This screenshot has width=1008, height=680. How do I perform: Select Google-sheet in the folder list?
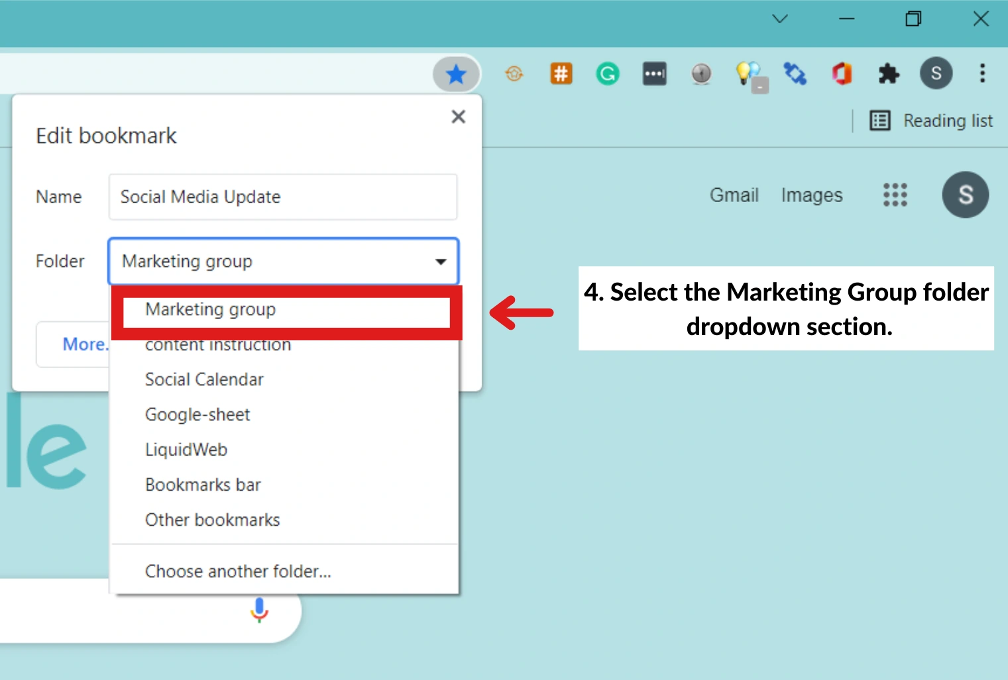(197, 414)
